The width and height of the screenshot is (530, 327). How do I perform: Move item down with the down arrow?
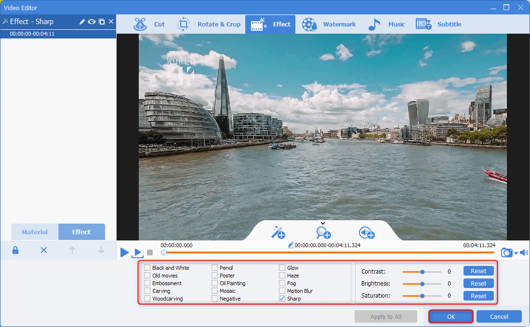coord(101,250)
